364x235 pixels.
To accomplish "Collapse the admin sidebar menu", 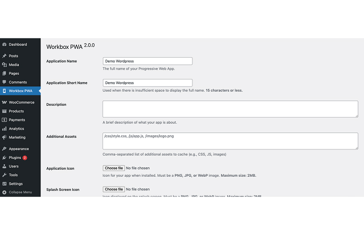I will point(20,192).
